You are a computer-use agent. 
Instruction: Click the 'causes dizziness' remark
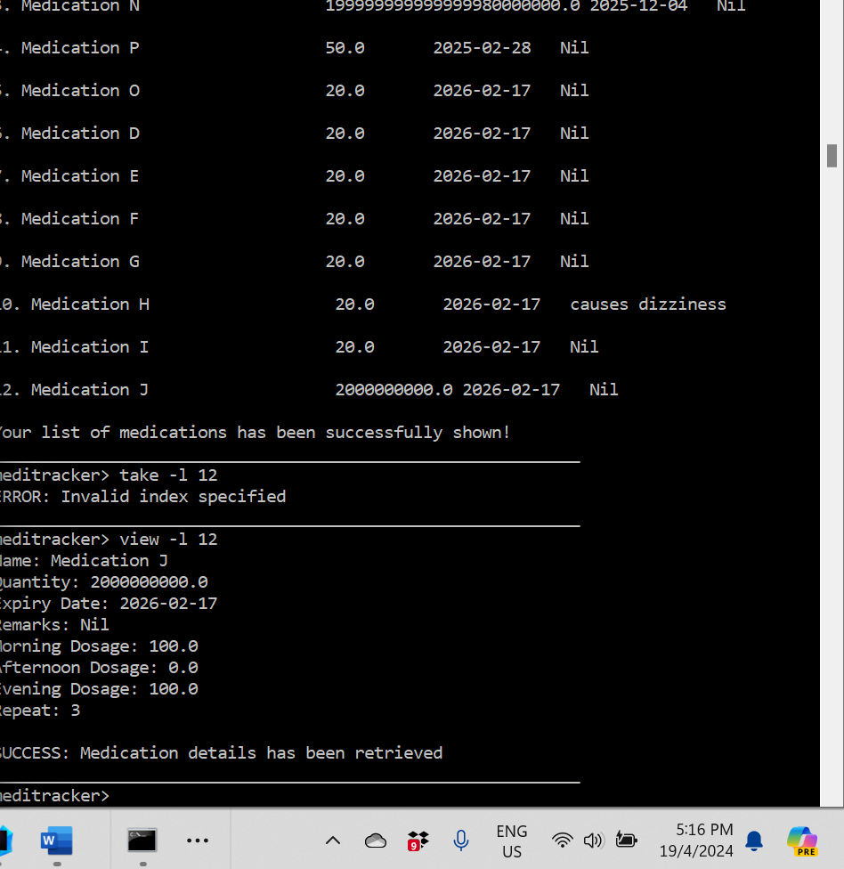point(648,305)
